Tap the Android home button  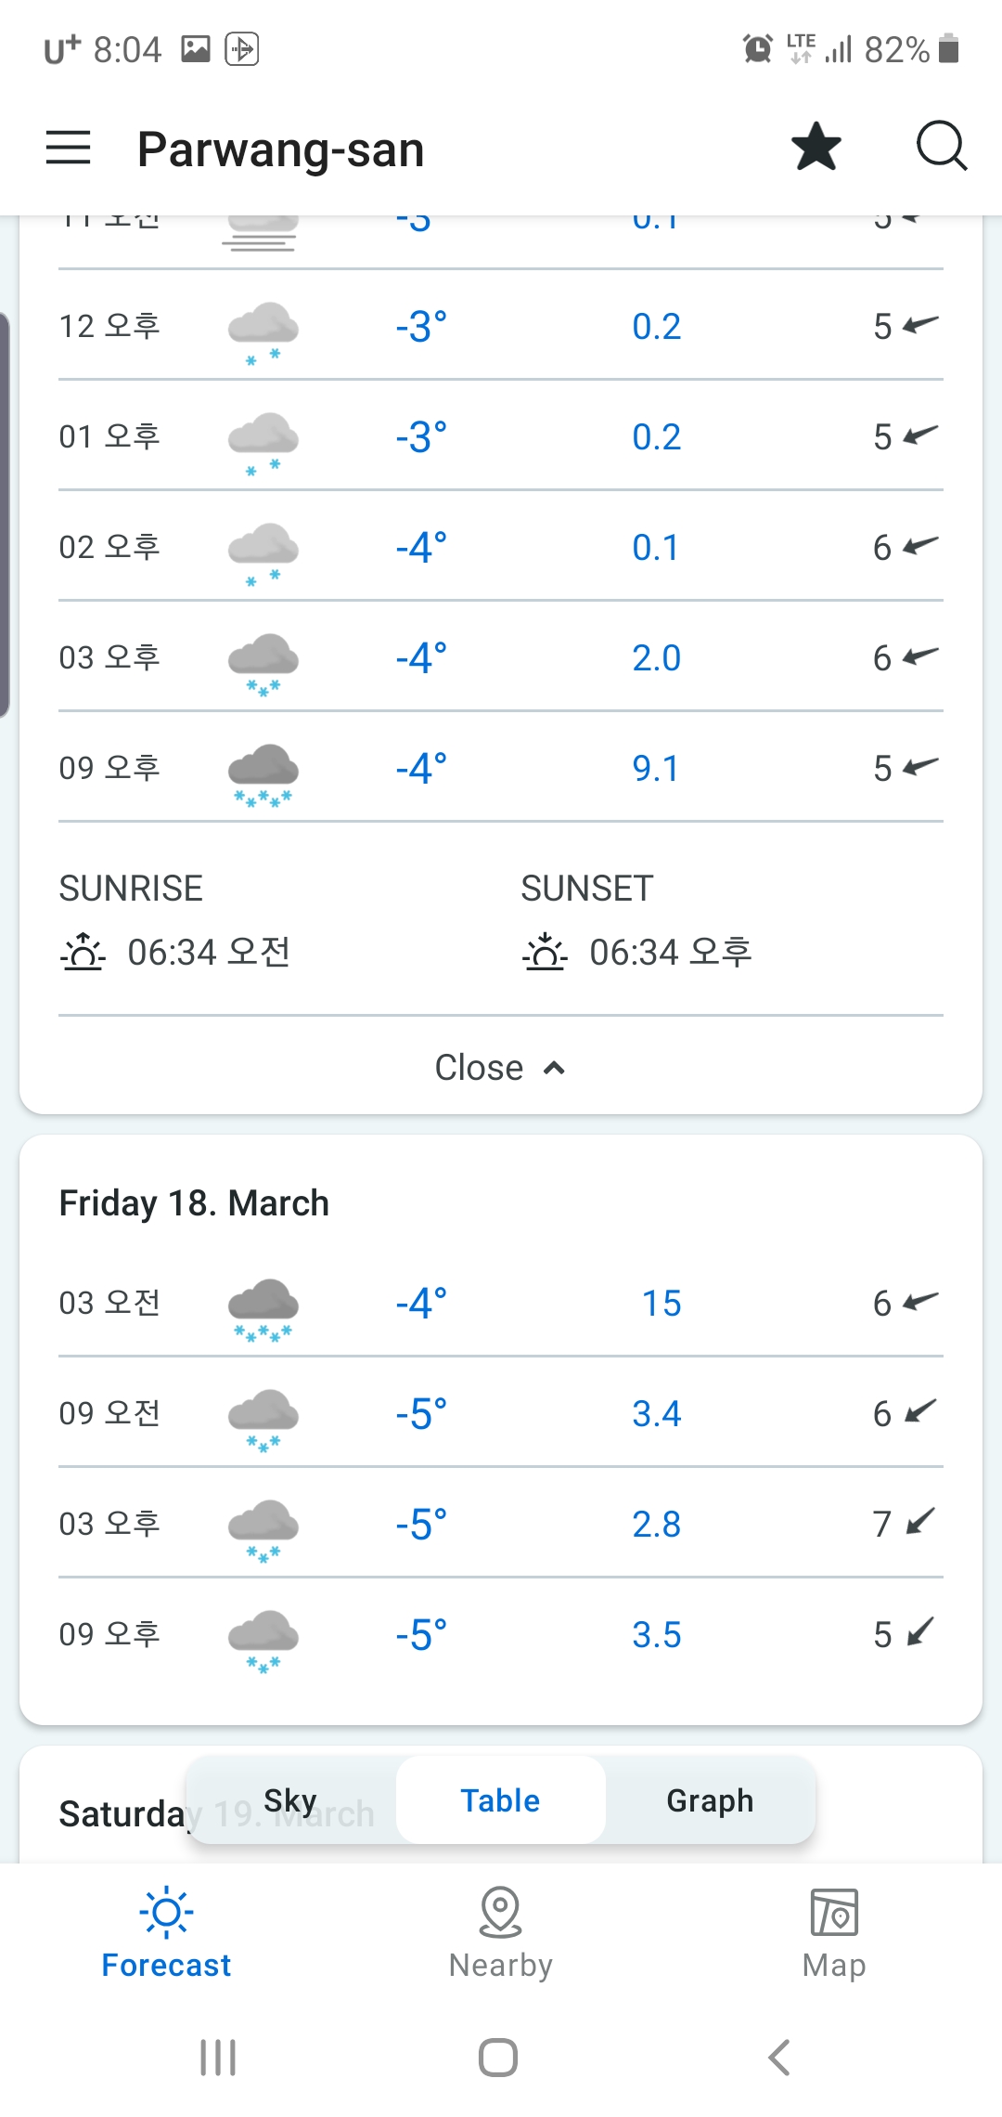tap(498, 2058)
